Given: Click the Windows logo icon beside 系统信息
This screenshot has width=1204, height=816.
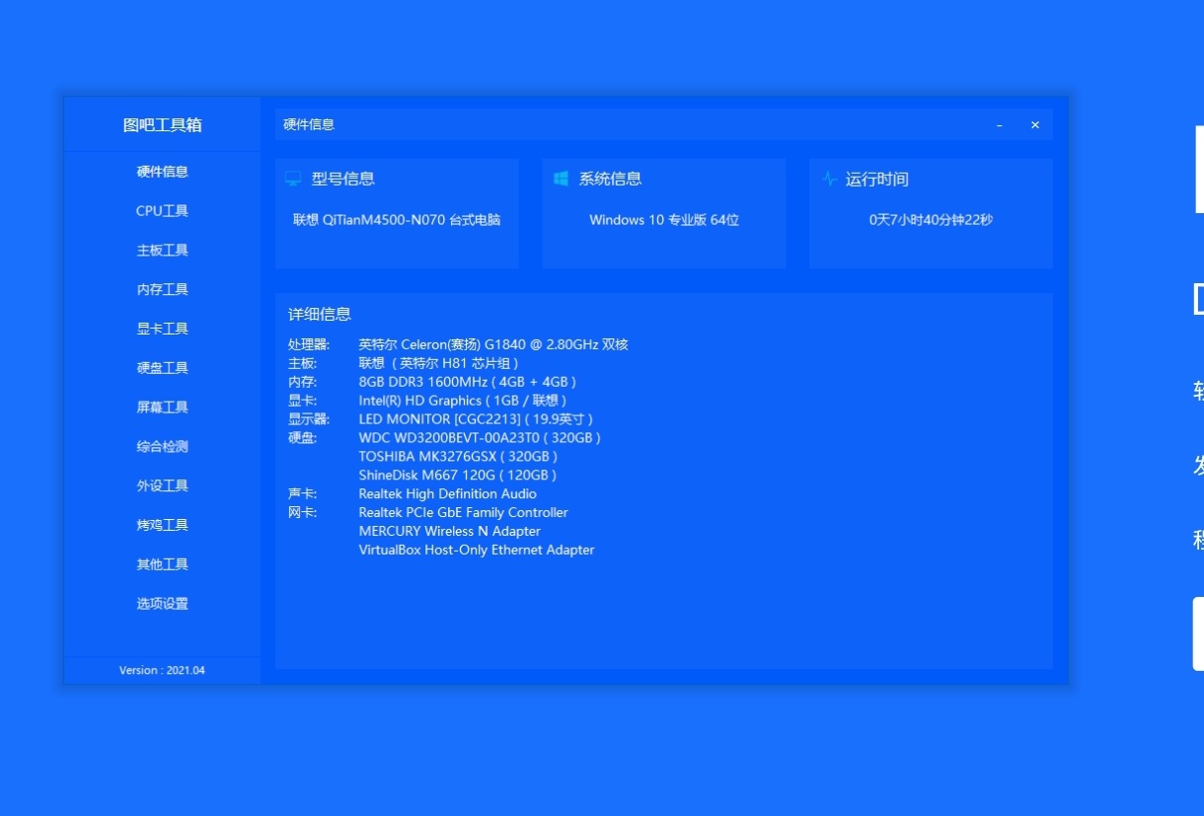Looking at the screenshot, I should tap(561, 179).
